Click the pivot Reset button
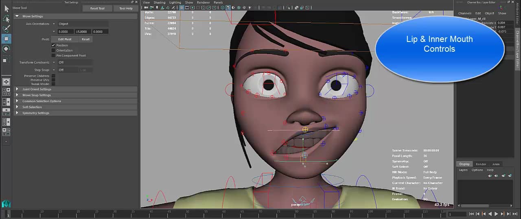Screen dimensions: 521x219 (x=85, y=39)
